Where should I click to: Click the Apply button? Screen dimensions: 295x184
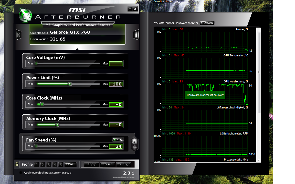tap(91, 164)
